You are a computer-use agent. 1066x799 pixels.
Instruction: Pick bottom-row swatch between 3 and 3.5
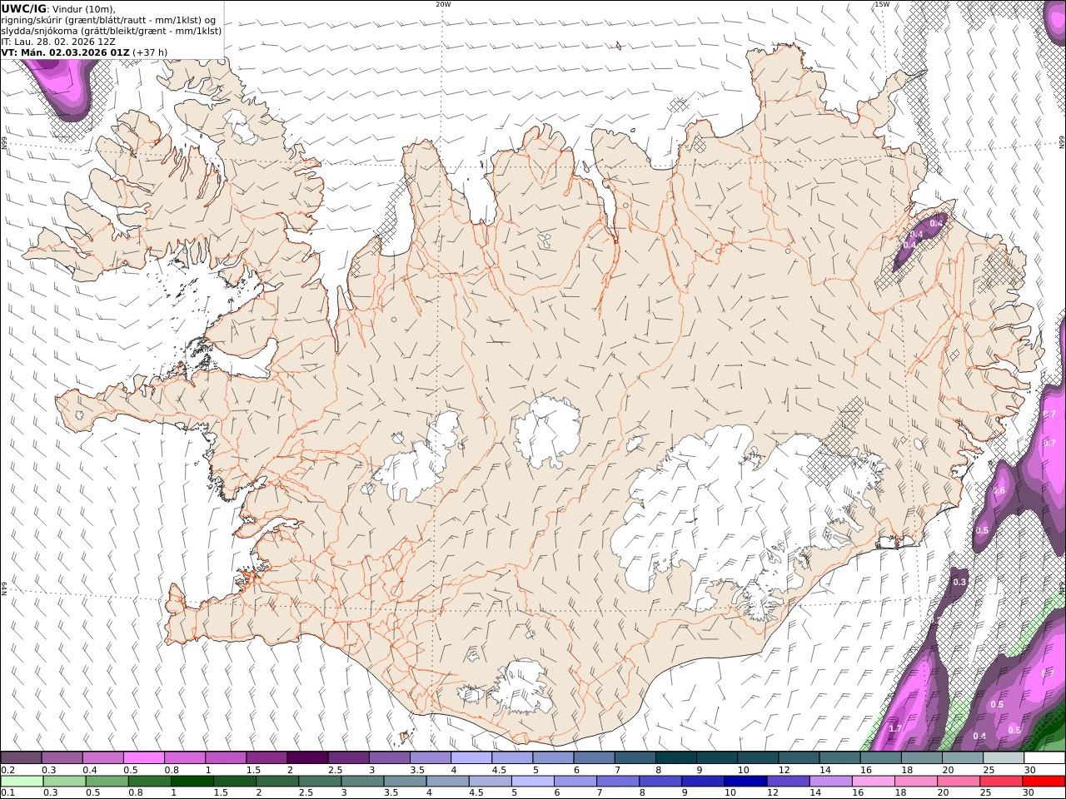pos(362,781)
